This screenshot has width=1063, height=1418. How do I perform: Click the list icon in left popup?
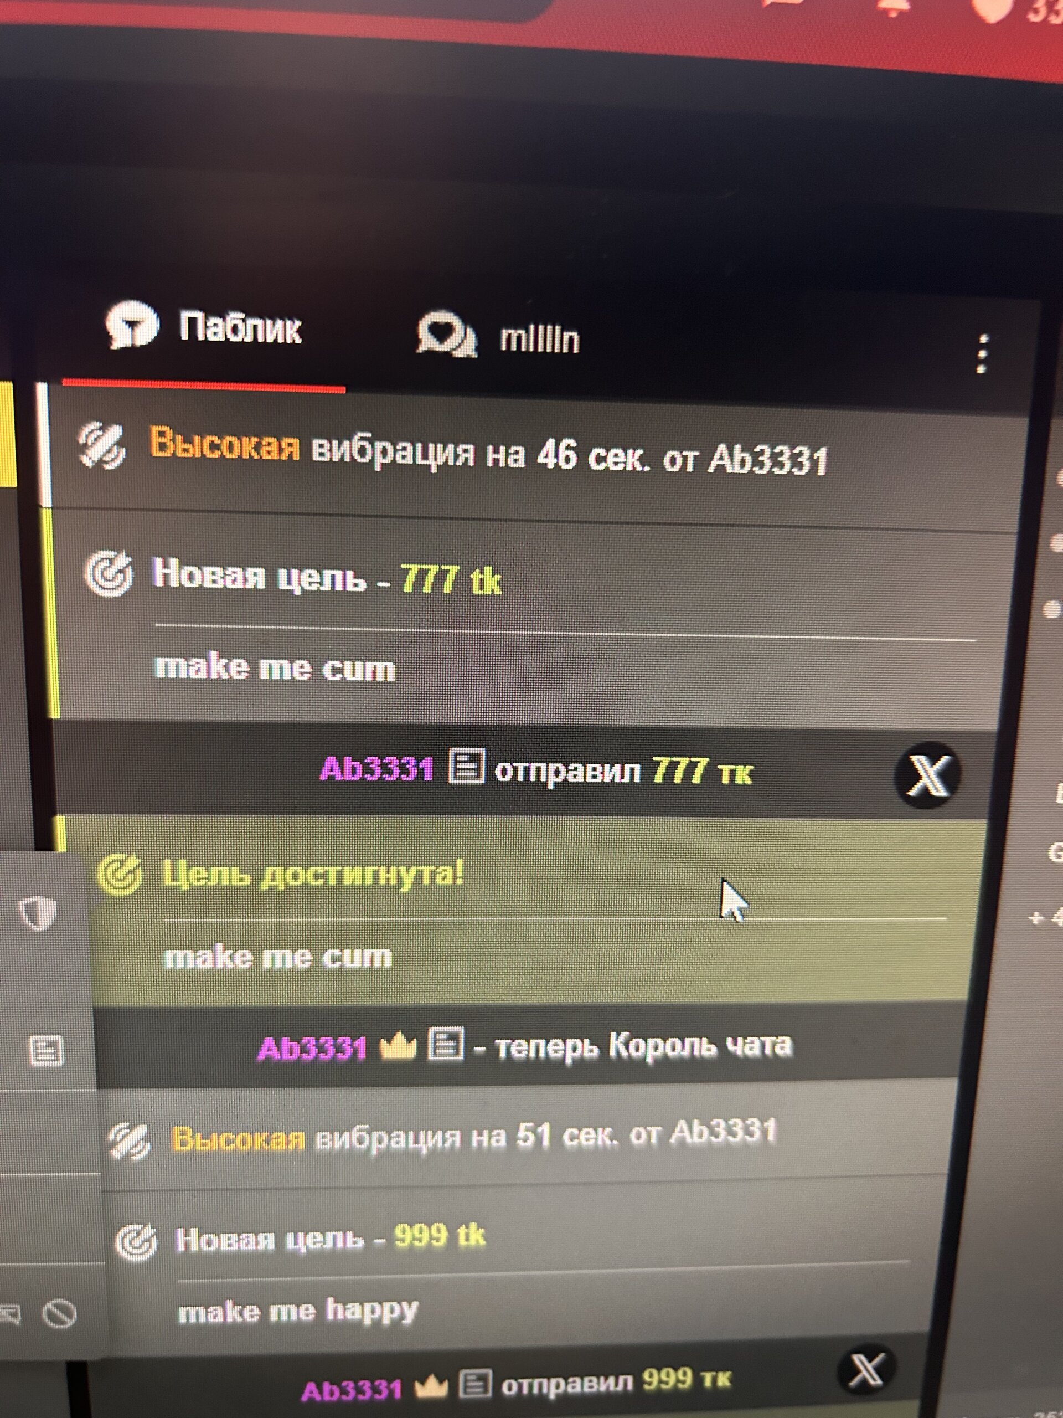[x=47, y=1051]
